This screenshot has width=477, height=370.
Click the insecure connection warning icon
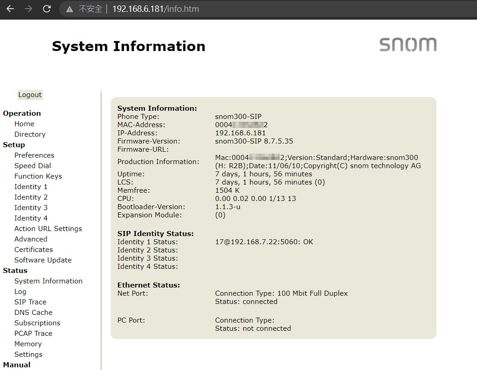tap(70, 9)
